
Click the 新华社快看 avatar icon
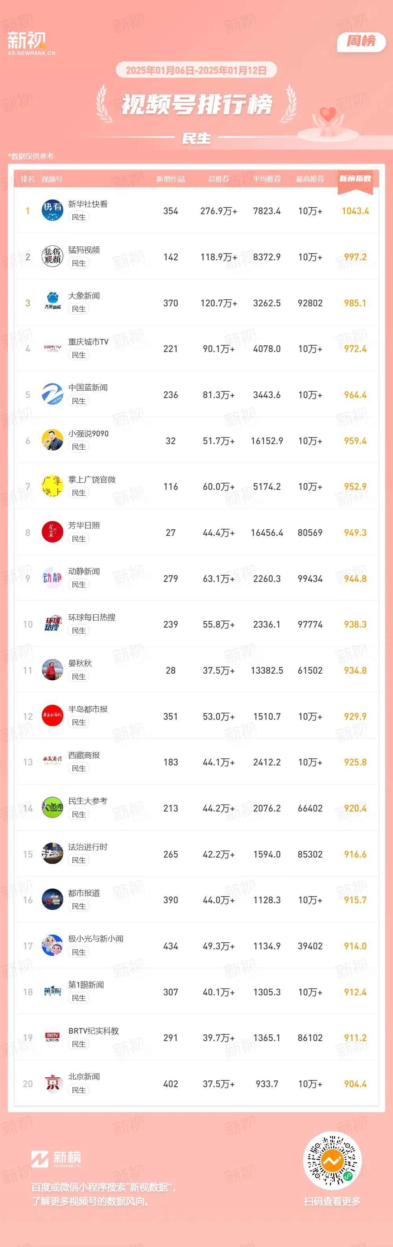[52, 210]
